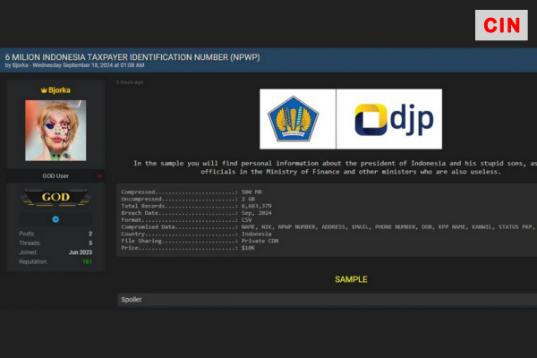Click the GOD User title text
The image size is (537, 358).
(55, 176)
